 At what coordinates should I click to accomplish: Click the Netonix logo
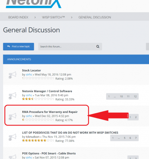tap(33, 4)
